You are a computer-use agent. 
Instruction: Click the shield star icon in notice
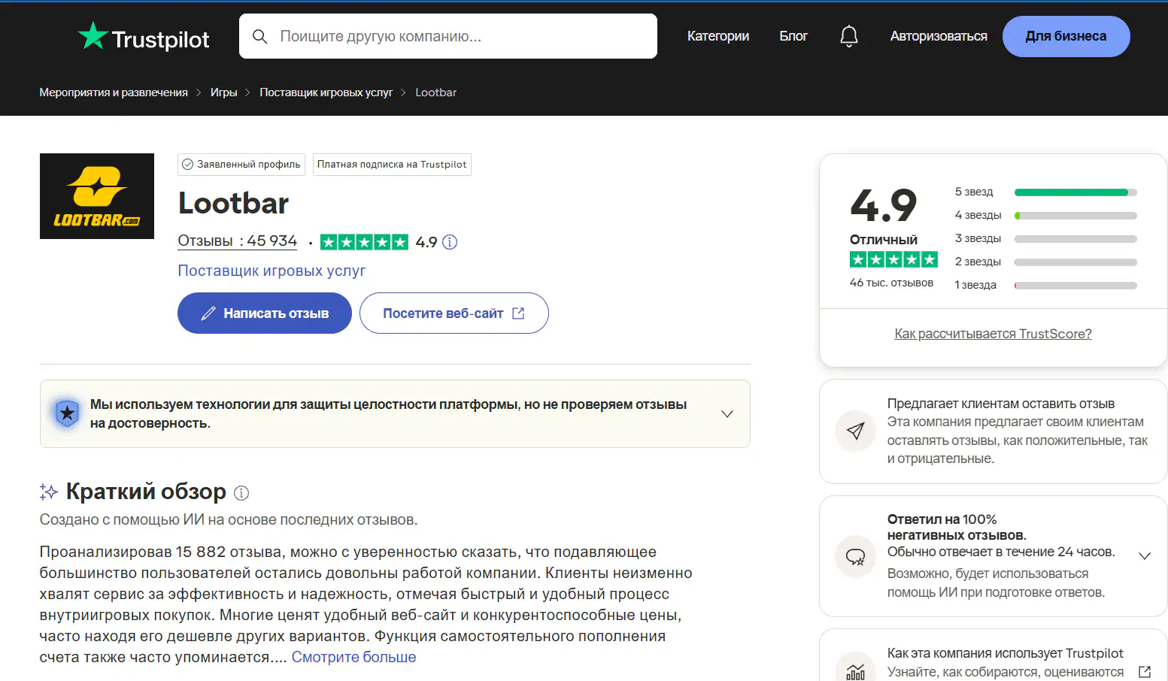point(67,413)
